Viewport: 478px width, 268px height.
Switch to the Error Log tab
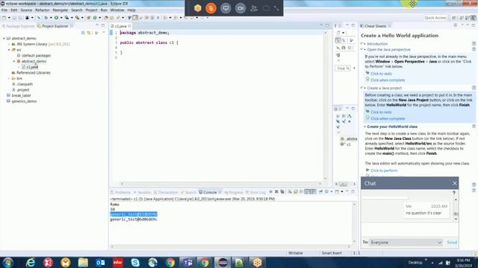(x=255, y=192)
